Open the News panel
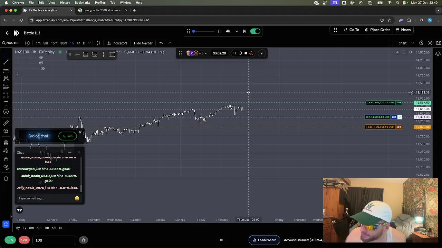Viewport: 442px width, 248px height. 403,30
